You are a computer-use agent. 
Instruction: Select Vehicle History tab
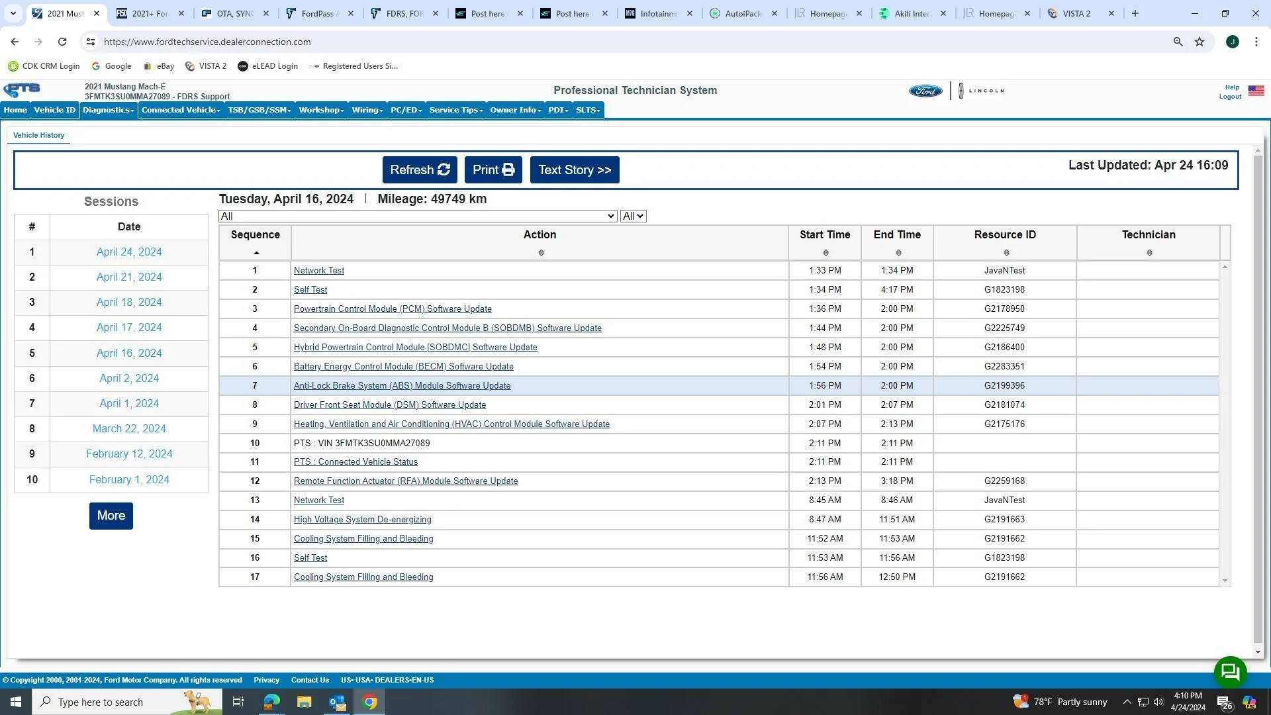[38, 135]
